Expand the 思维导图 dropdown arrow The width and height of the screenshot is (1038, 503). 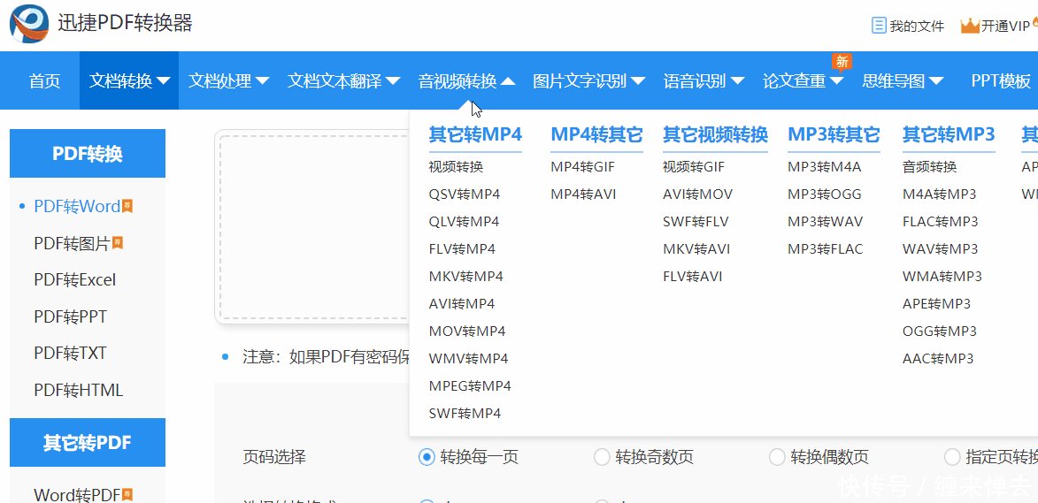(x=936, y=81)
